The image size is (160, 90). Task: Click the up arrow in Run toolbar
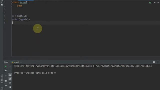click(x=10, y=66)
